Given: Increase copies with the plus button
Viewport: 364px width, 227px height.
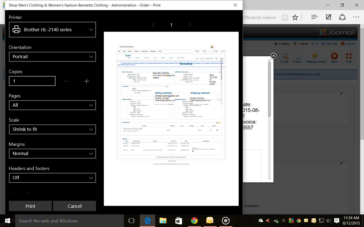Looking at the screenshot, I should pyautogui.click(x=87, y=81).
